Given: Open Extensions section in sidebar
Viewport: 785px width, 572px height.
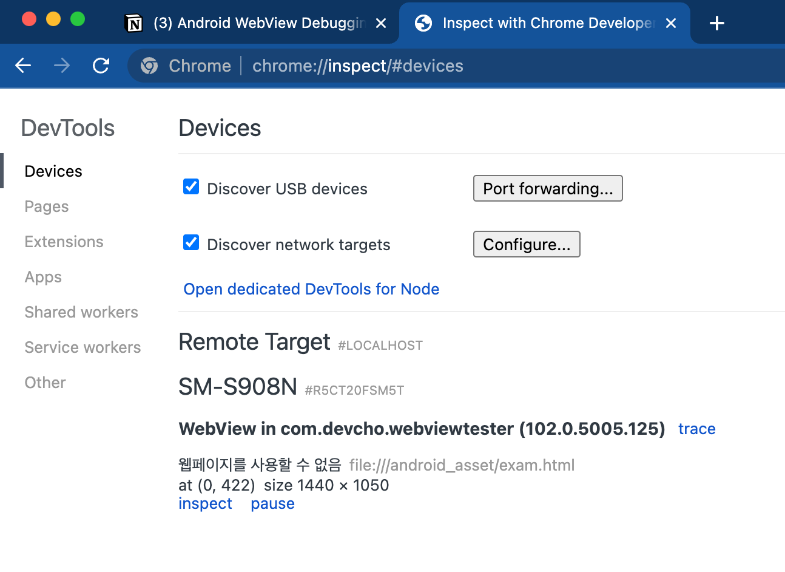Looking at the screenshot, I should [x=64, y=242].
